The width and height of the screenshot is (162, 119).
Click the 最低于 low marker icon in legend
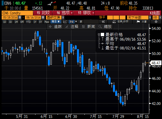point(102,48)
